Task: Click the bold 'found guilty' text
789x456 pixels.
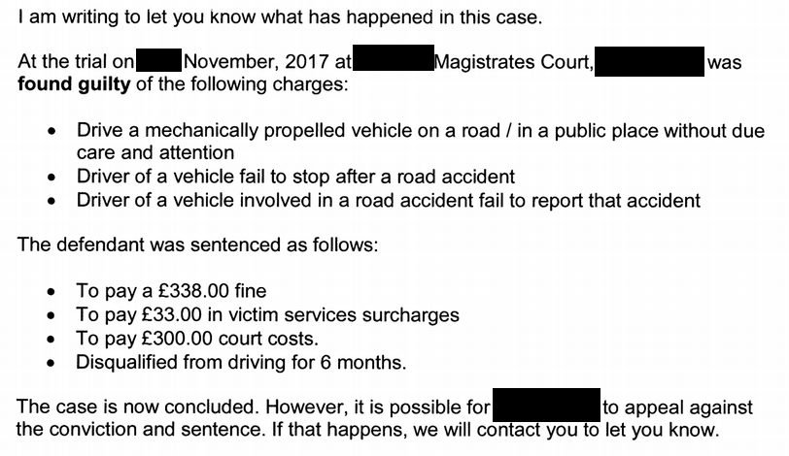Action: (74, 84)
